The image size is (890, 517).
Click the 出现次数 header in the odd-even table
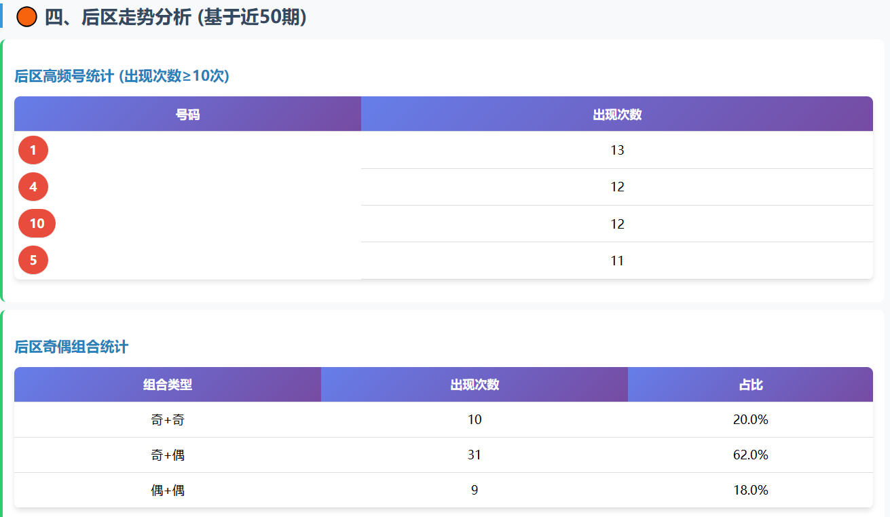pos(475,385)
